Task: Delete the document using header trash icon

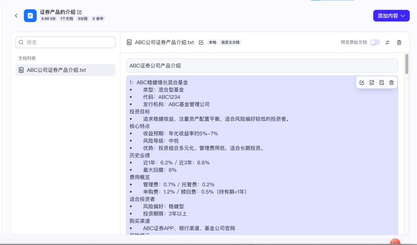Action: pos(399,42)
